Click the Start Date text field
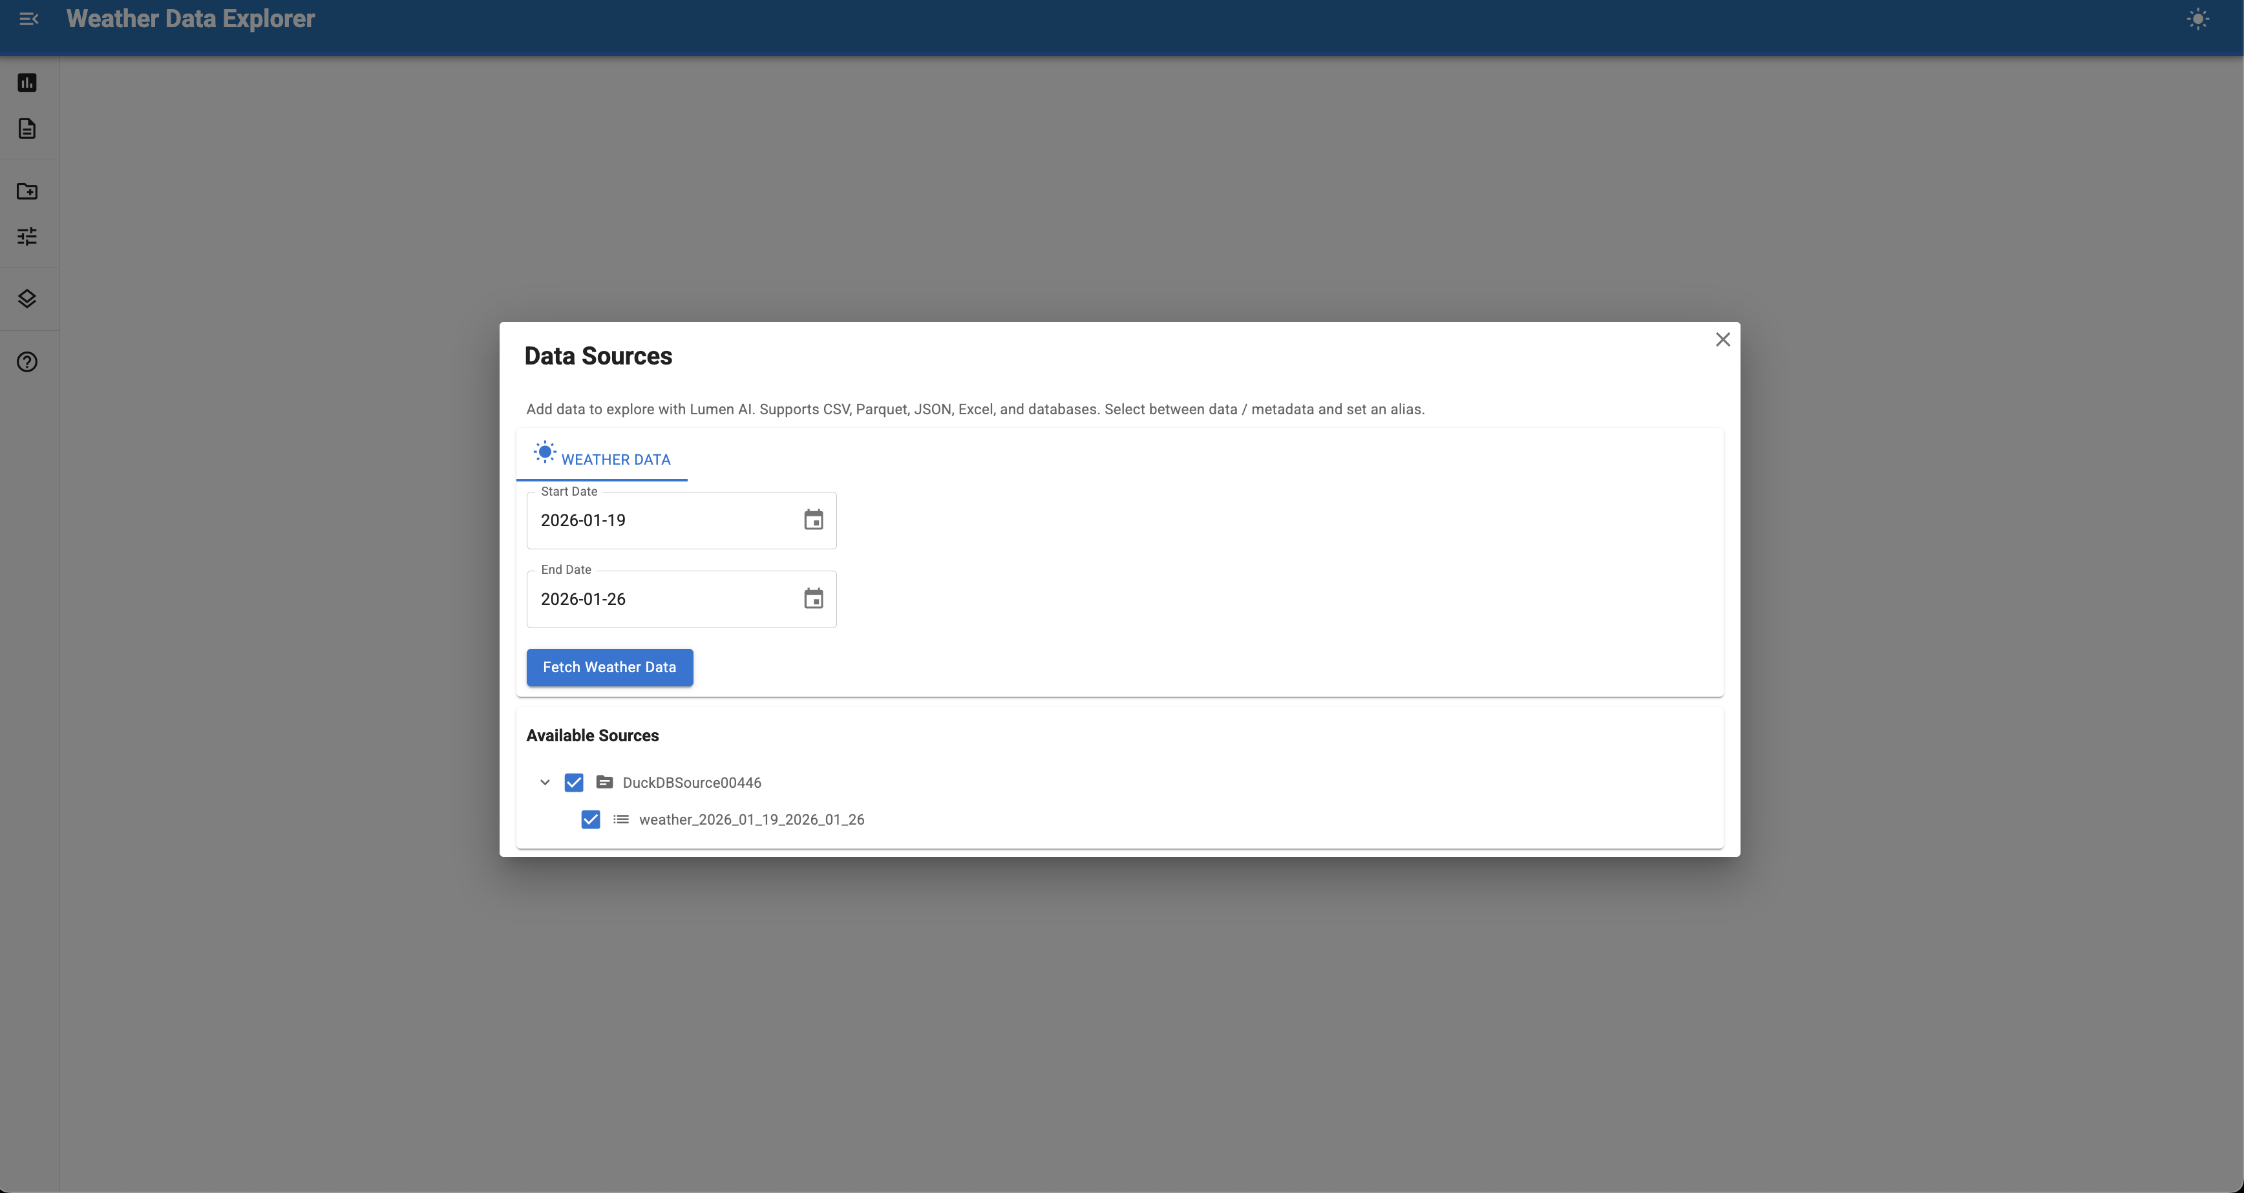Screen dimensions: 2244x1193 662,521
